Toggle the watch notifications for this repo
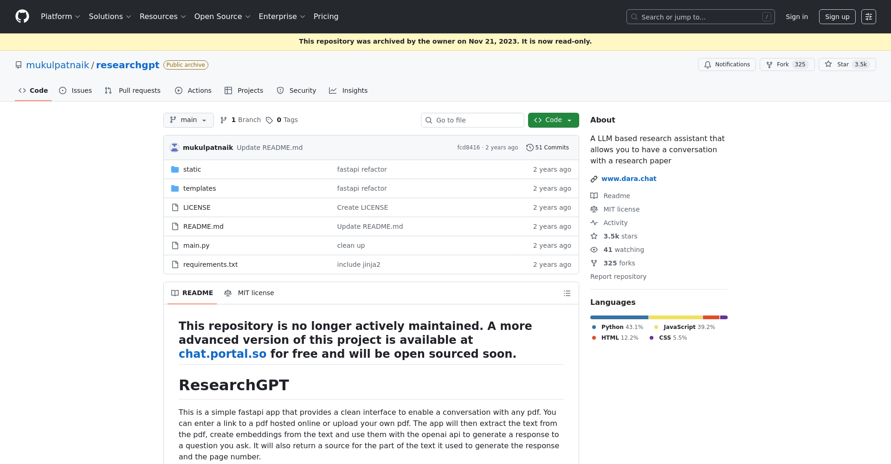Image resolution: width=891 pixels, height=464 pixels. (727, 64)
